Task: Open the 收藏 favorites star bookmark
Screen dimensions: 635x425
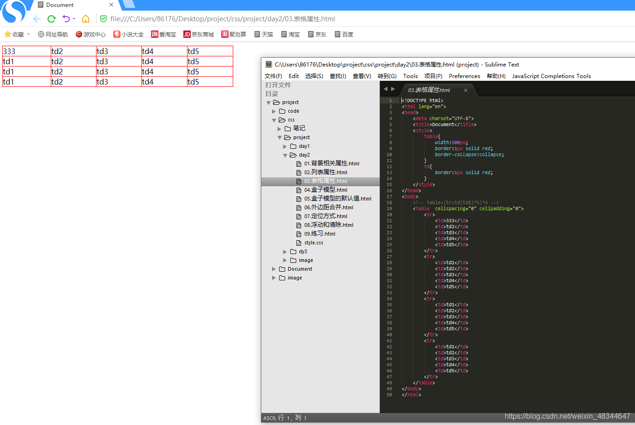Action: [14, 34]
